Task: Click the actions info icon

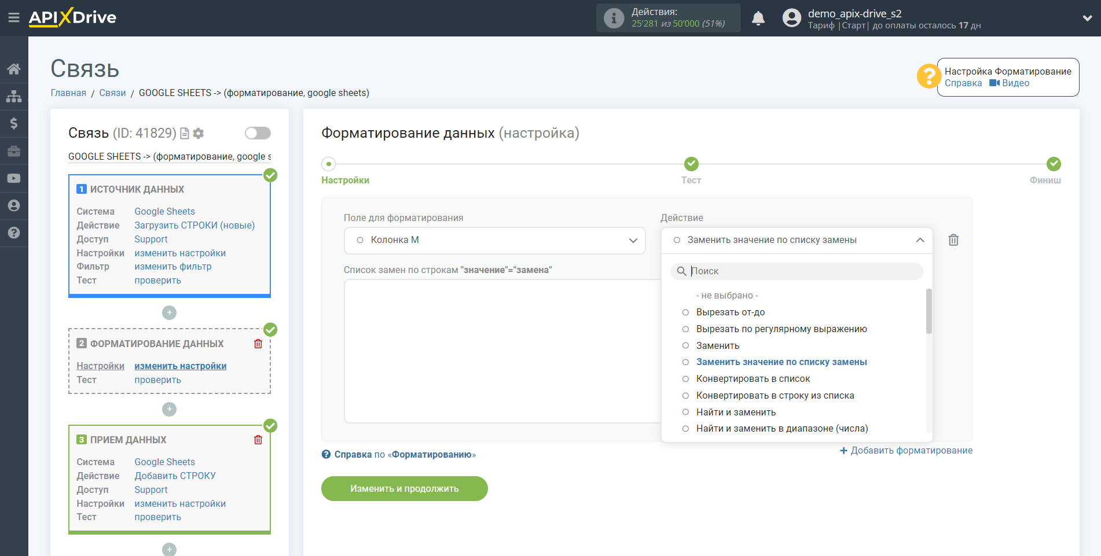Action: click(614, 18)
